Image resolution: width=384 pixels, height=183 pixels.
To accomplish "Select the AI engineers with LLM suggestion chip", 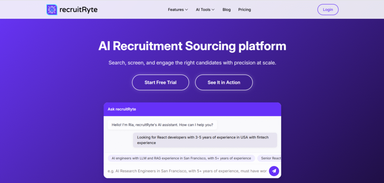I will (181, 158).
